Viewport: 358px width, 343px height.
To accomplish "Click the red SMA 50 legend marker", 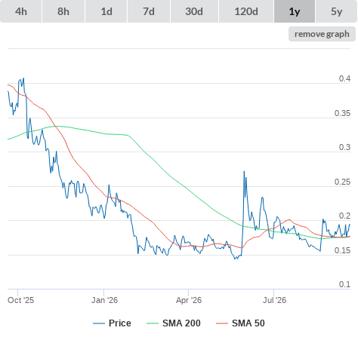I will (222, 323).
